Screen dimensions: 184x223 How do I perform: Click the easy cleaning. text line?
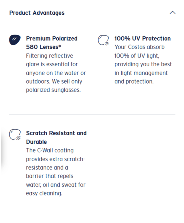[44, 194]
